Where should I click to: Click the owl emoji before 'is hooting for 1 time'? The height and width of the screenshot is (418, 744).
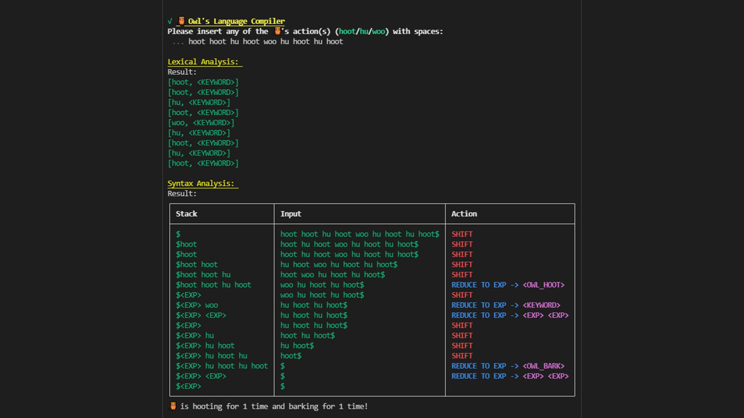(x=173, y=406)
